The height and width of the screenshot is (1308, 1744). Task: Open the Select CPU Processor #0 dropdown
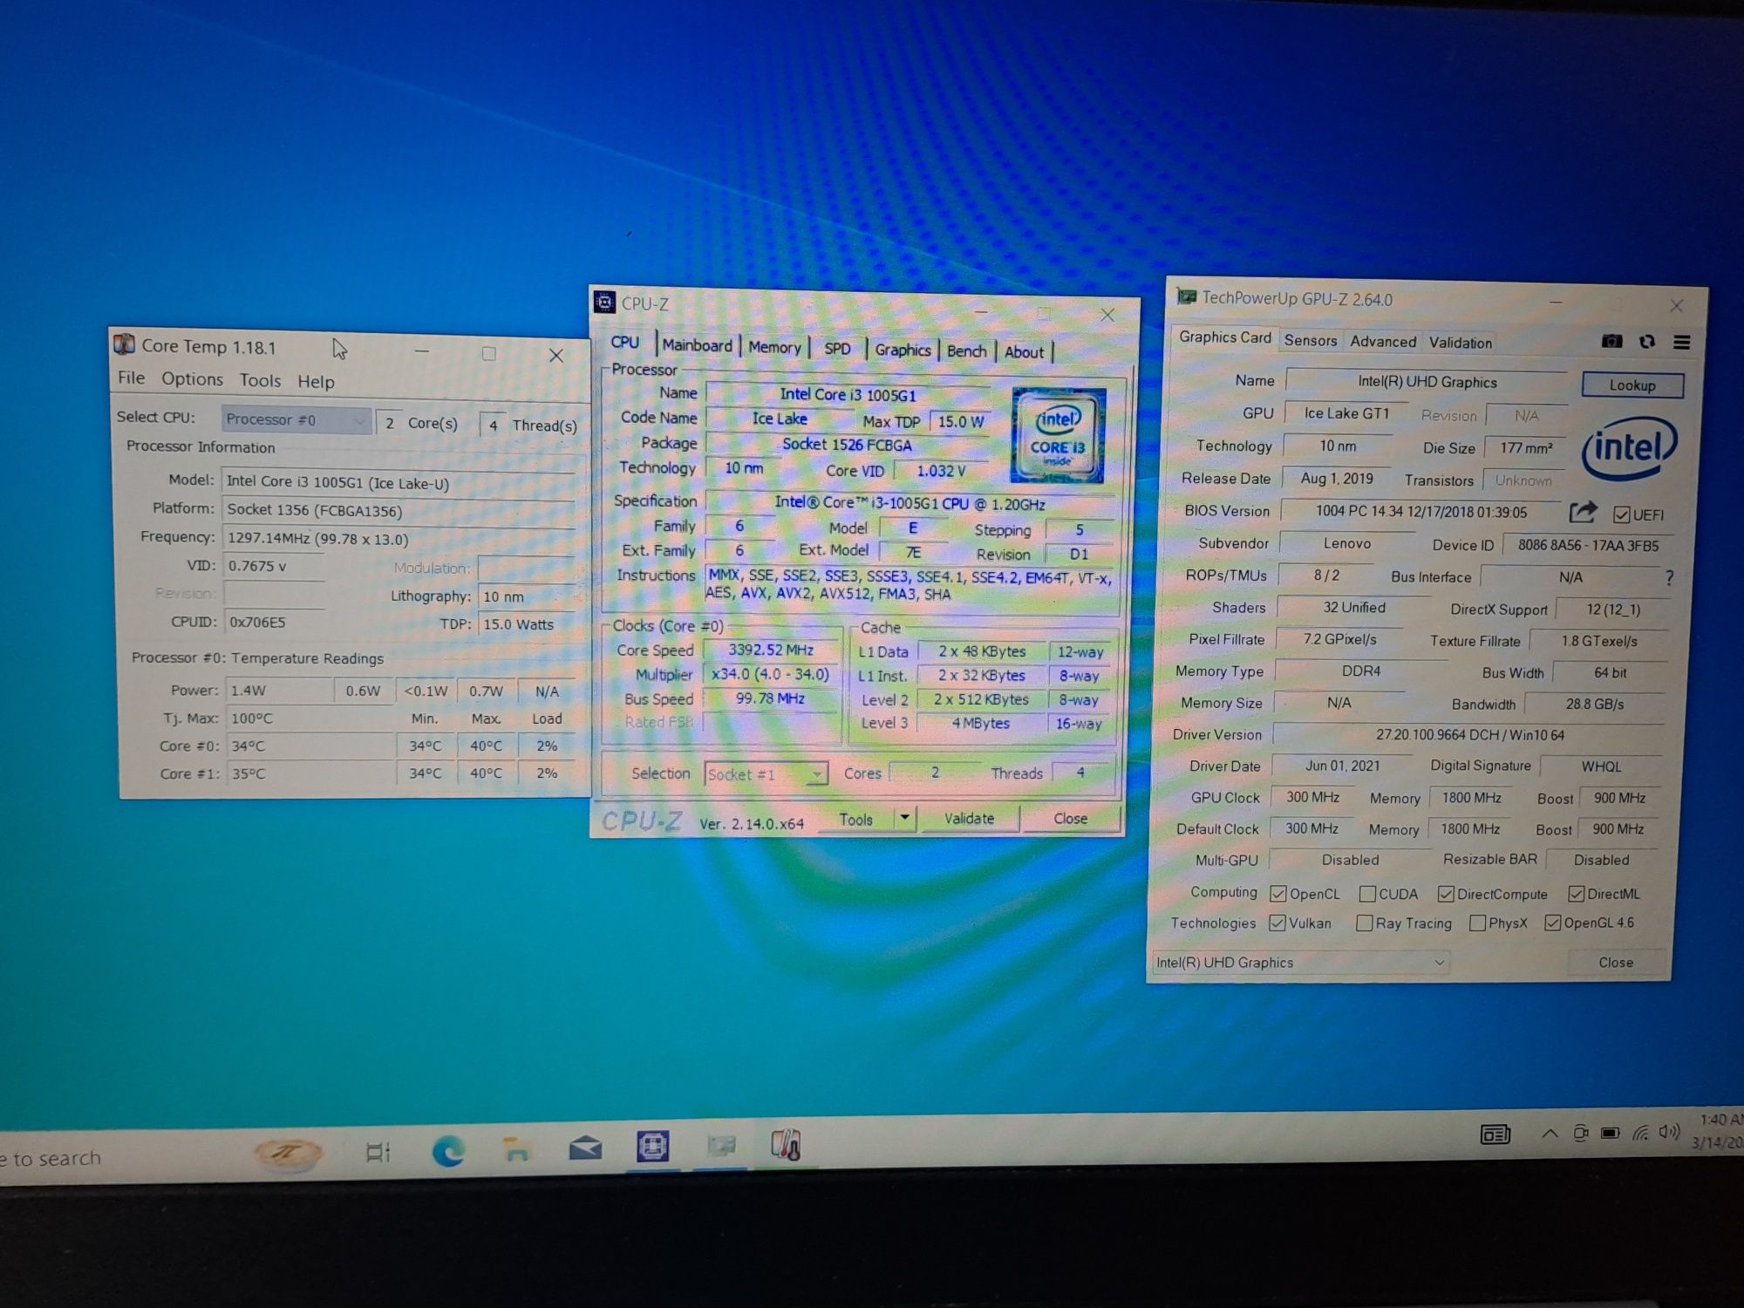[x=296, y=419]
